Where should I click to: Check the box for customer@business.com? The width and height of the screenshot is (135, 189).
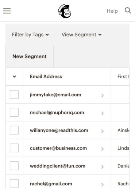pos(14,148)
